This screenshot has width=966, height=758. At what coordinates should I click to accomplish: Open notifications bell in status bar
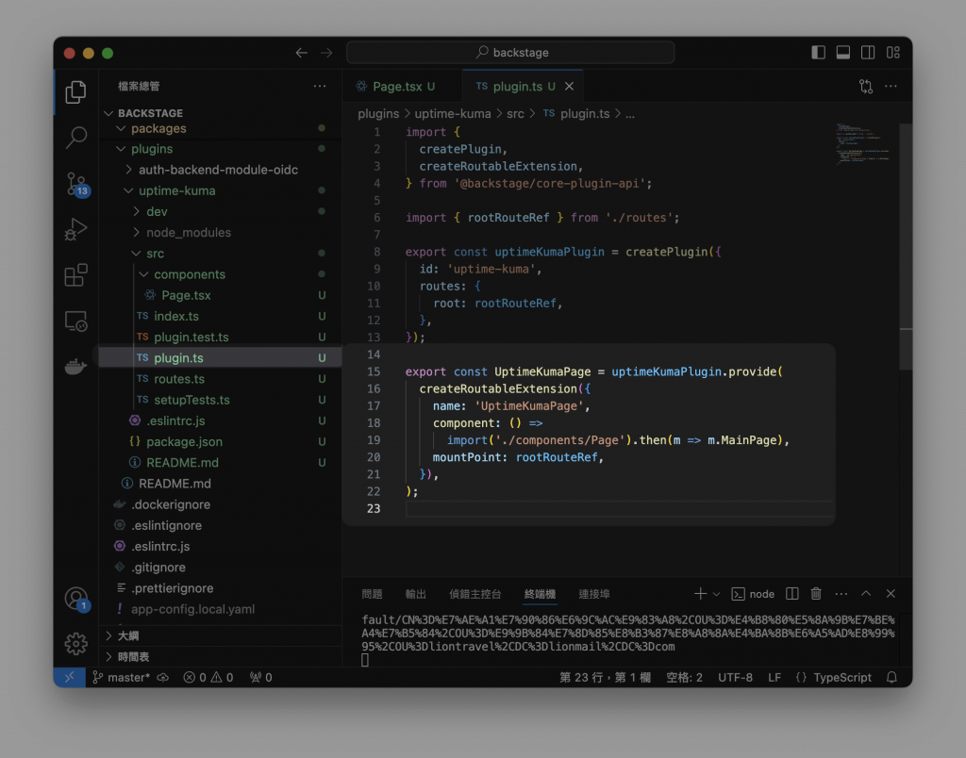[891, 677]
